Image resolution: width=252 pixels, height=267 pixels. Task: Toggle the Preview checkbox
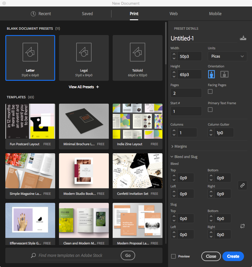(x=173, y=256)
